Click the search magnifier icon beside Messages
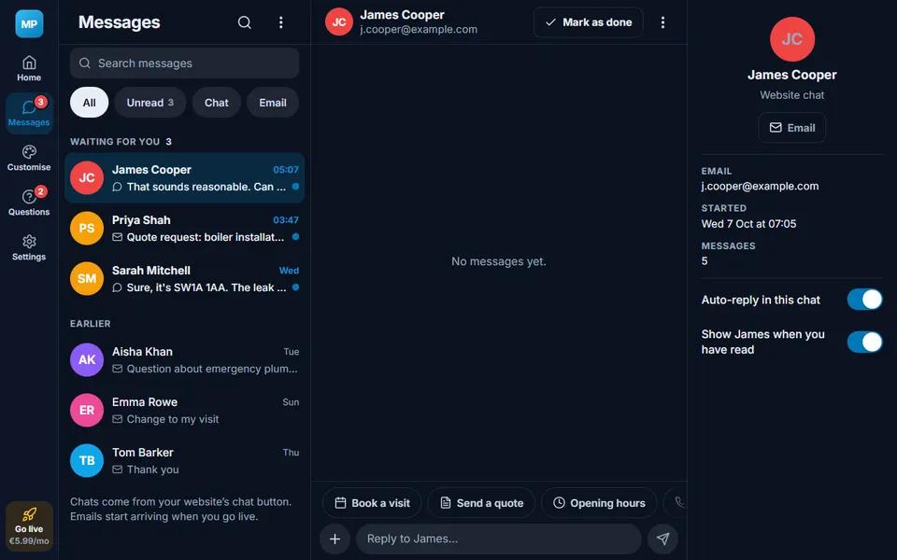 244,22
